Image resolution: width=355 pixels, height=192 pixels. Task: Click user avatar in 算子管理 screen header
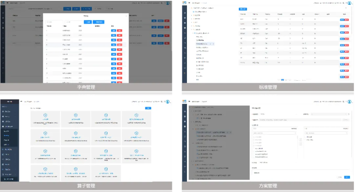[168, 102]
